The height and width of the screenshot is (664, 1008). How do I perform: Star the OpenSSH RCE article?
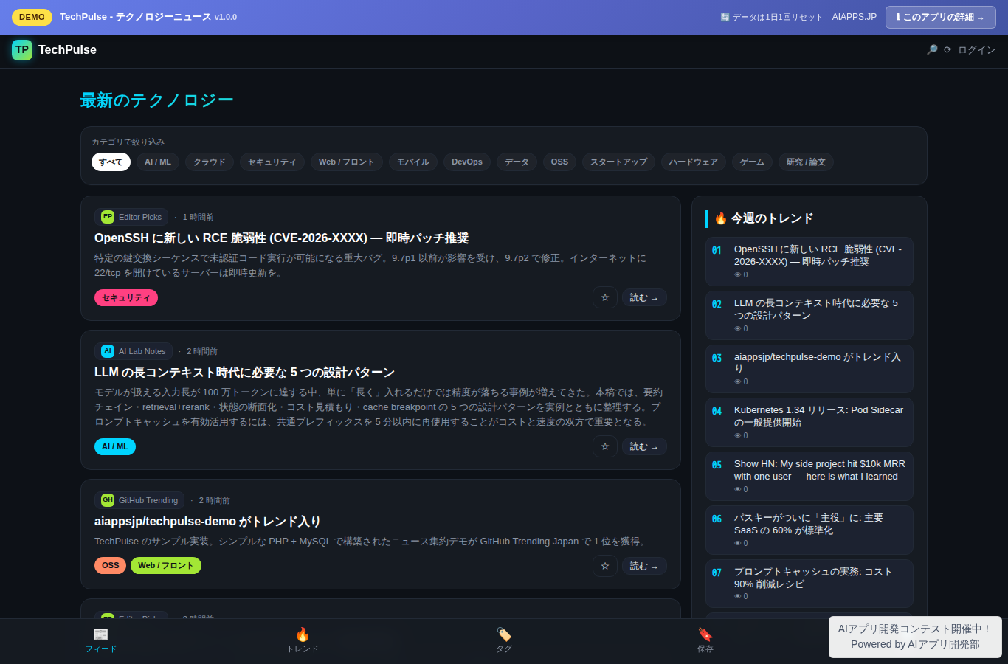point(605,297)
